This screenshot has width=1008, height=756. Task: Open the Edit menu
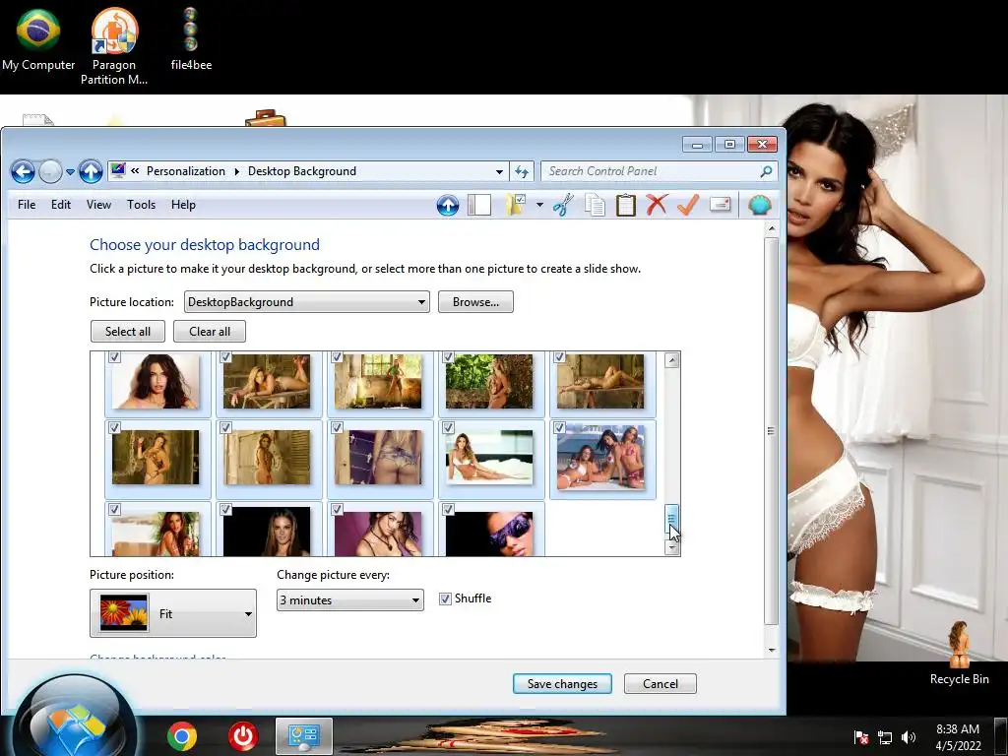(61, 205)
